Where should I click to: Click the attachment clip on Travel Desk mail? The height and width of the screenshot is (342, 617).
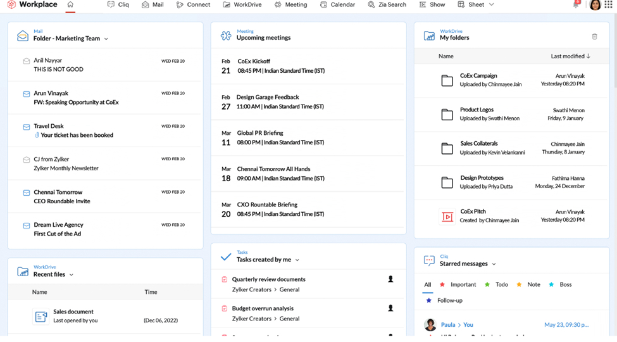tap(37, 135)
